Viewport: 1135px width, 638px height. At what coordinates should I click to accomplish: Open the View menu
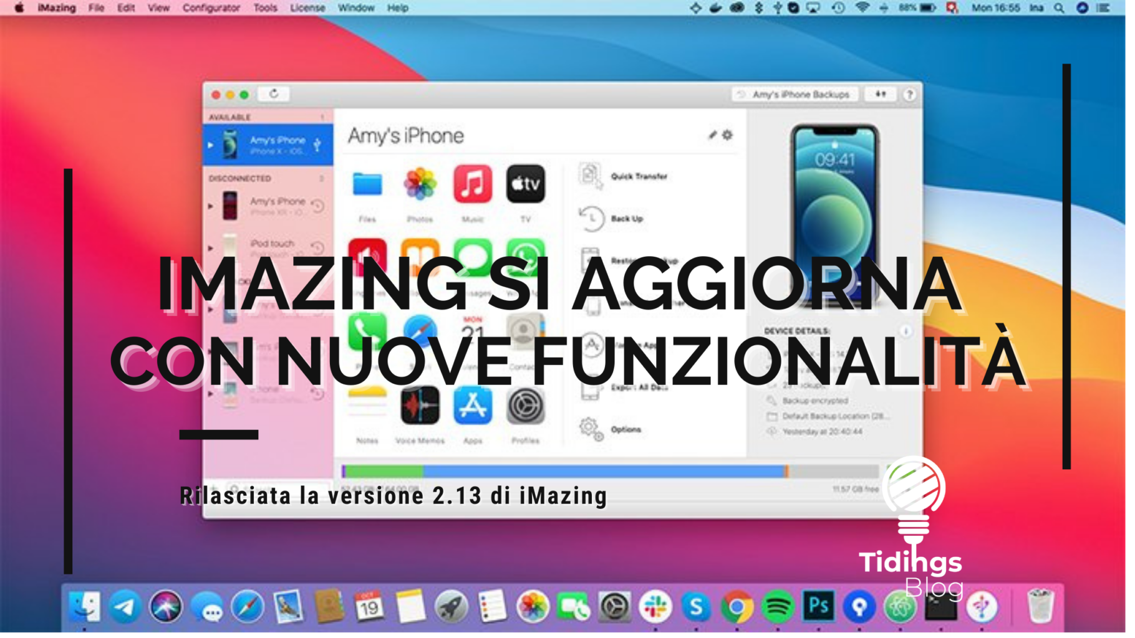[160, 8]
